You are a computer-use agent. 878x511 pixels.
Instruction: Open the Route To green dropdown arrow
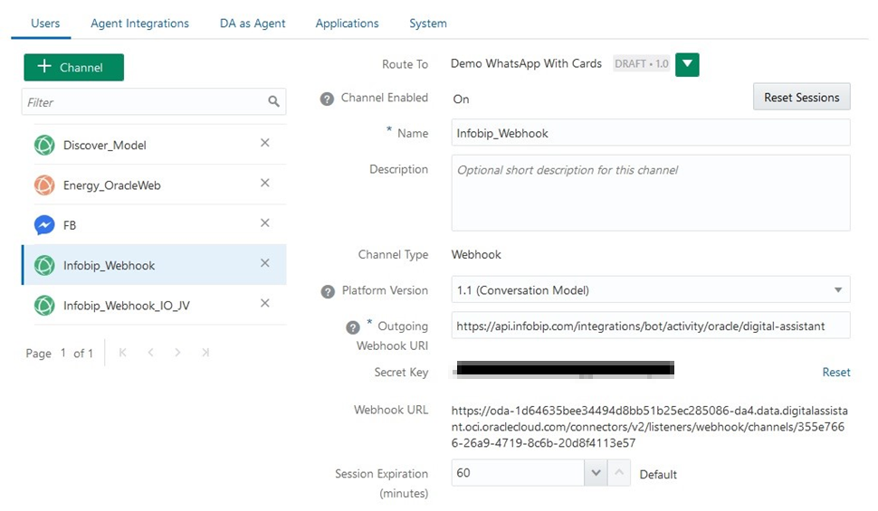[688, 64]
